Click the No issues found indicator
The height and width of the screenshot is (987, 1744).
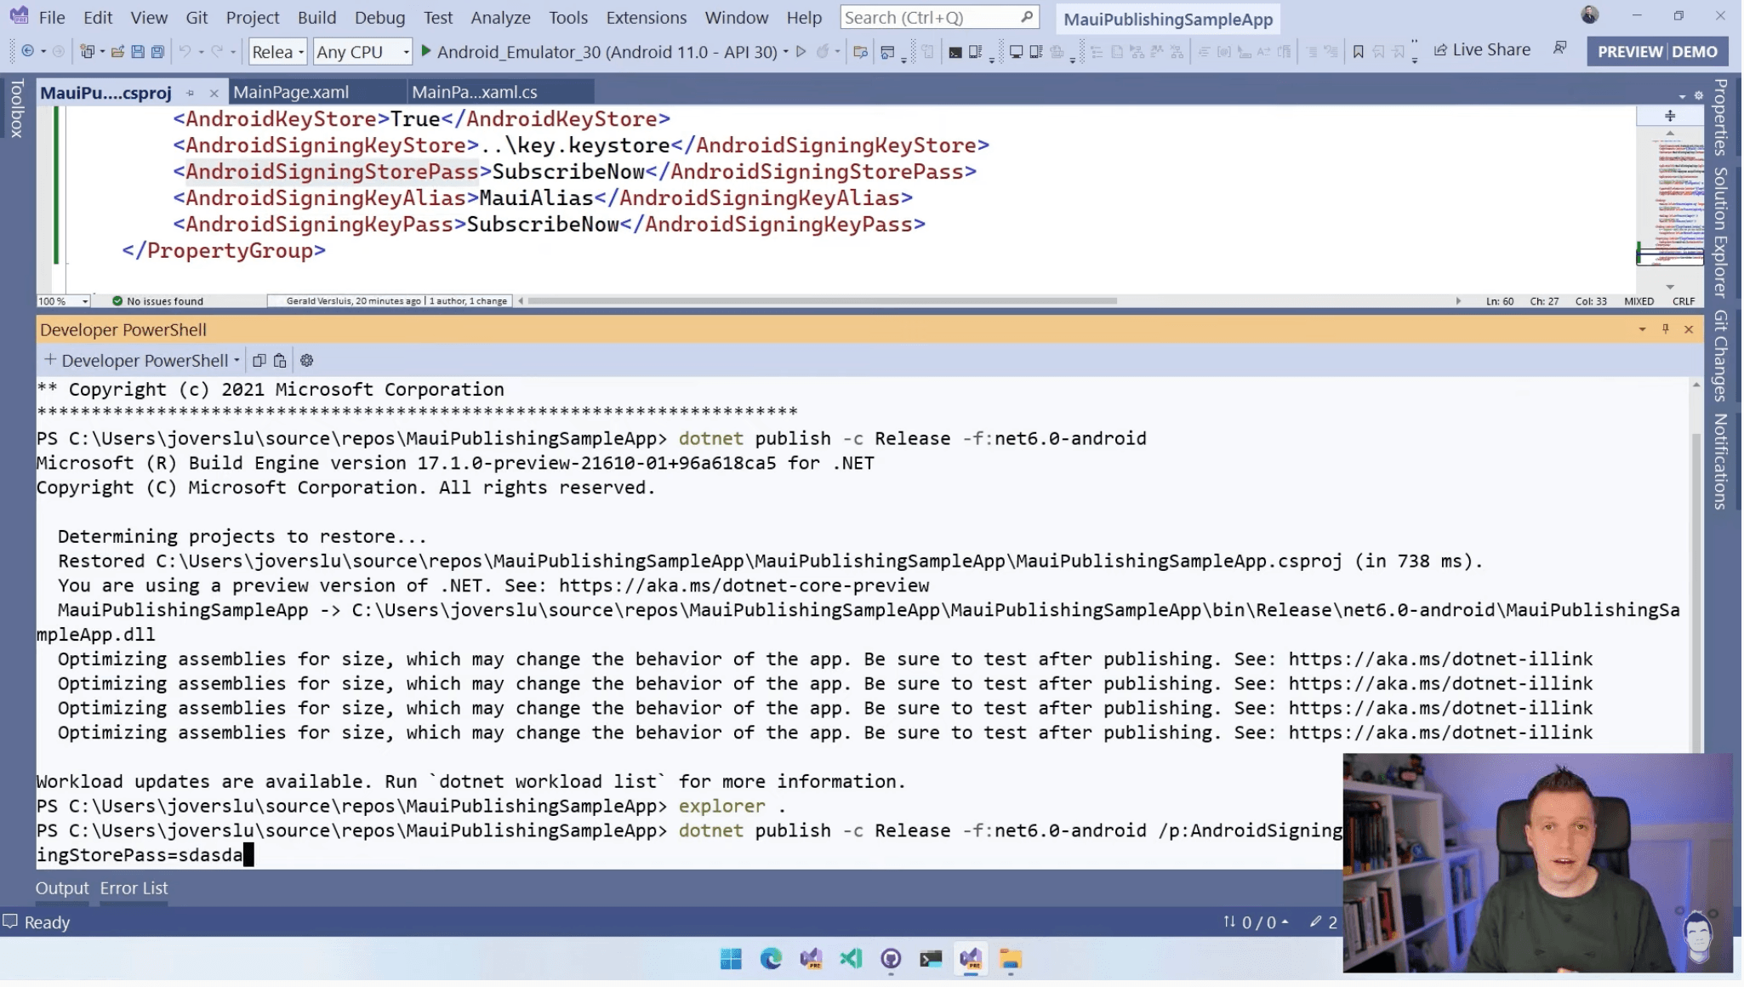(x=157, y=301)
